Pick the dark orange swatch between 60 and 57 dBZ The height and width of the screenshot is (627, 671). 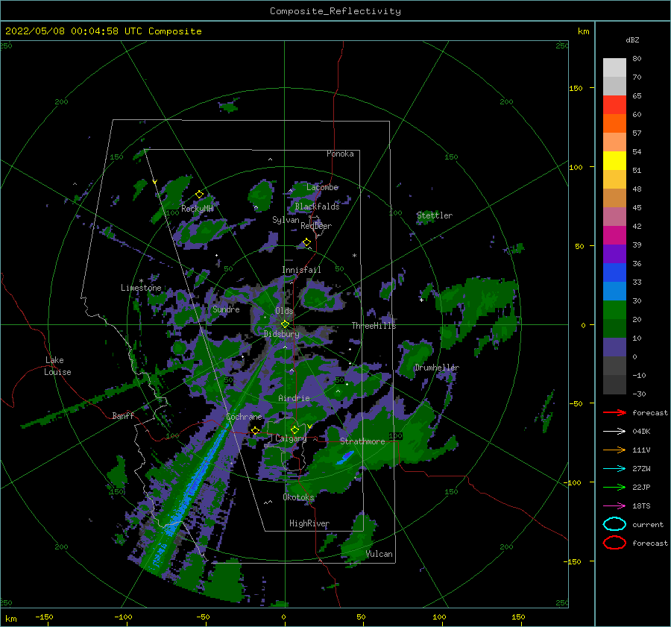[614, 124]
